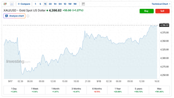The width and height of the screenshot is (174, 98).
Task: Switch to the 1M interval
Action: tap(75, 4)
